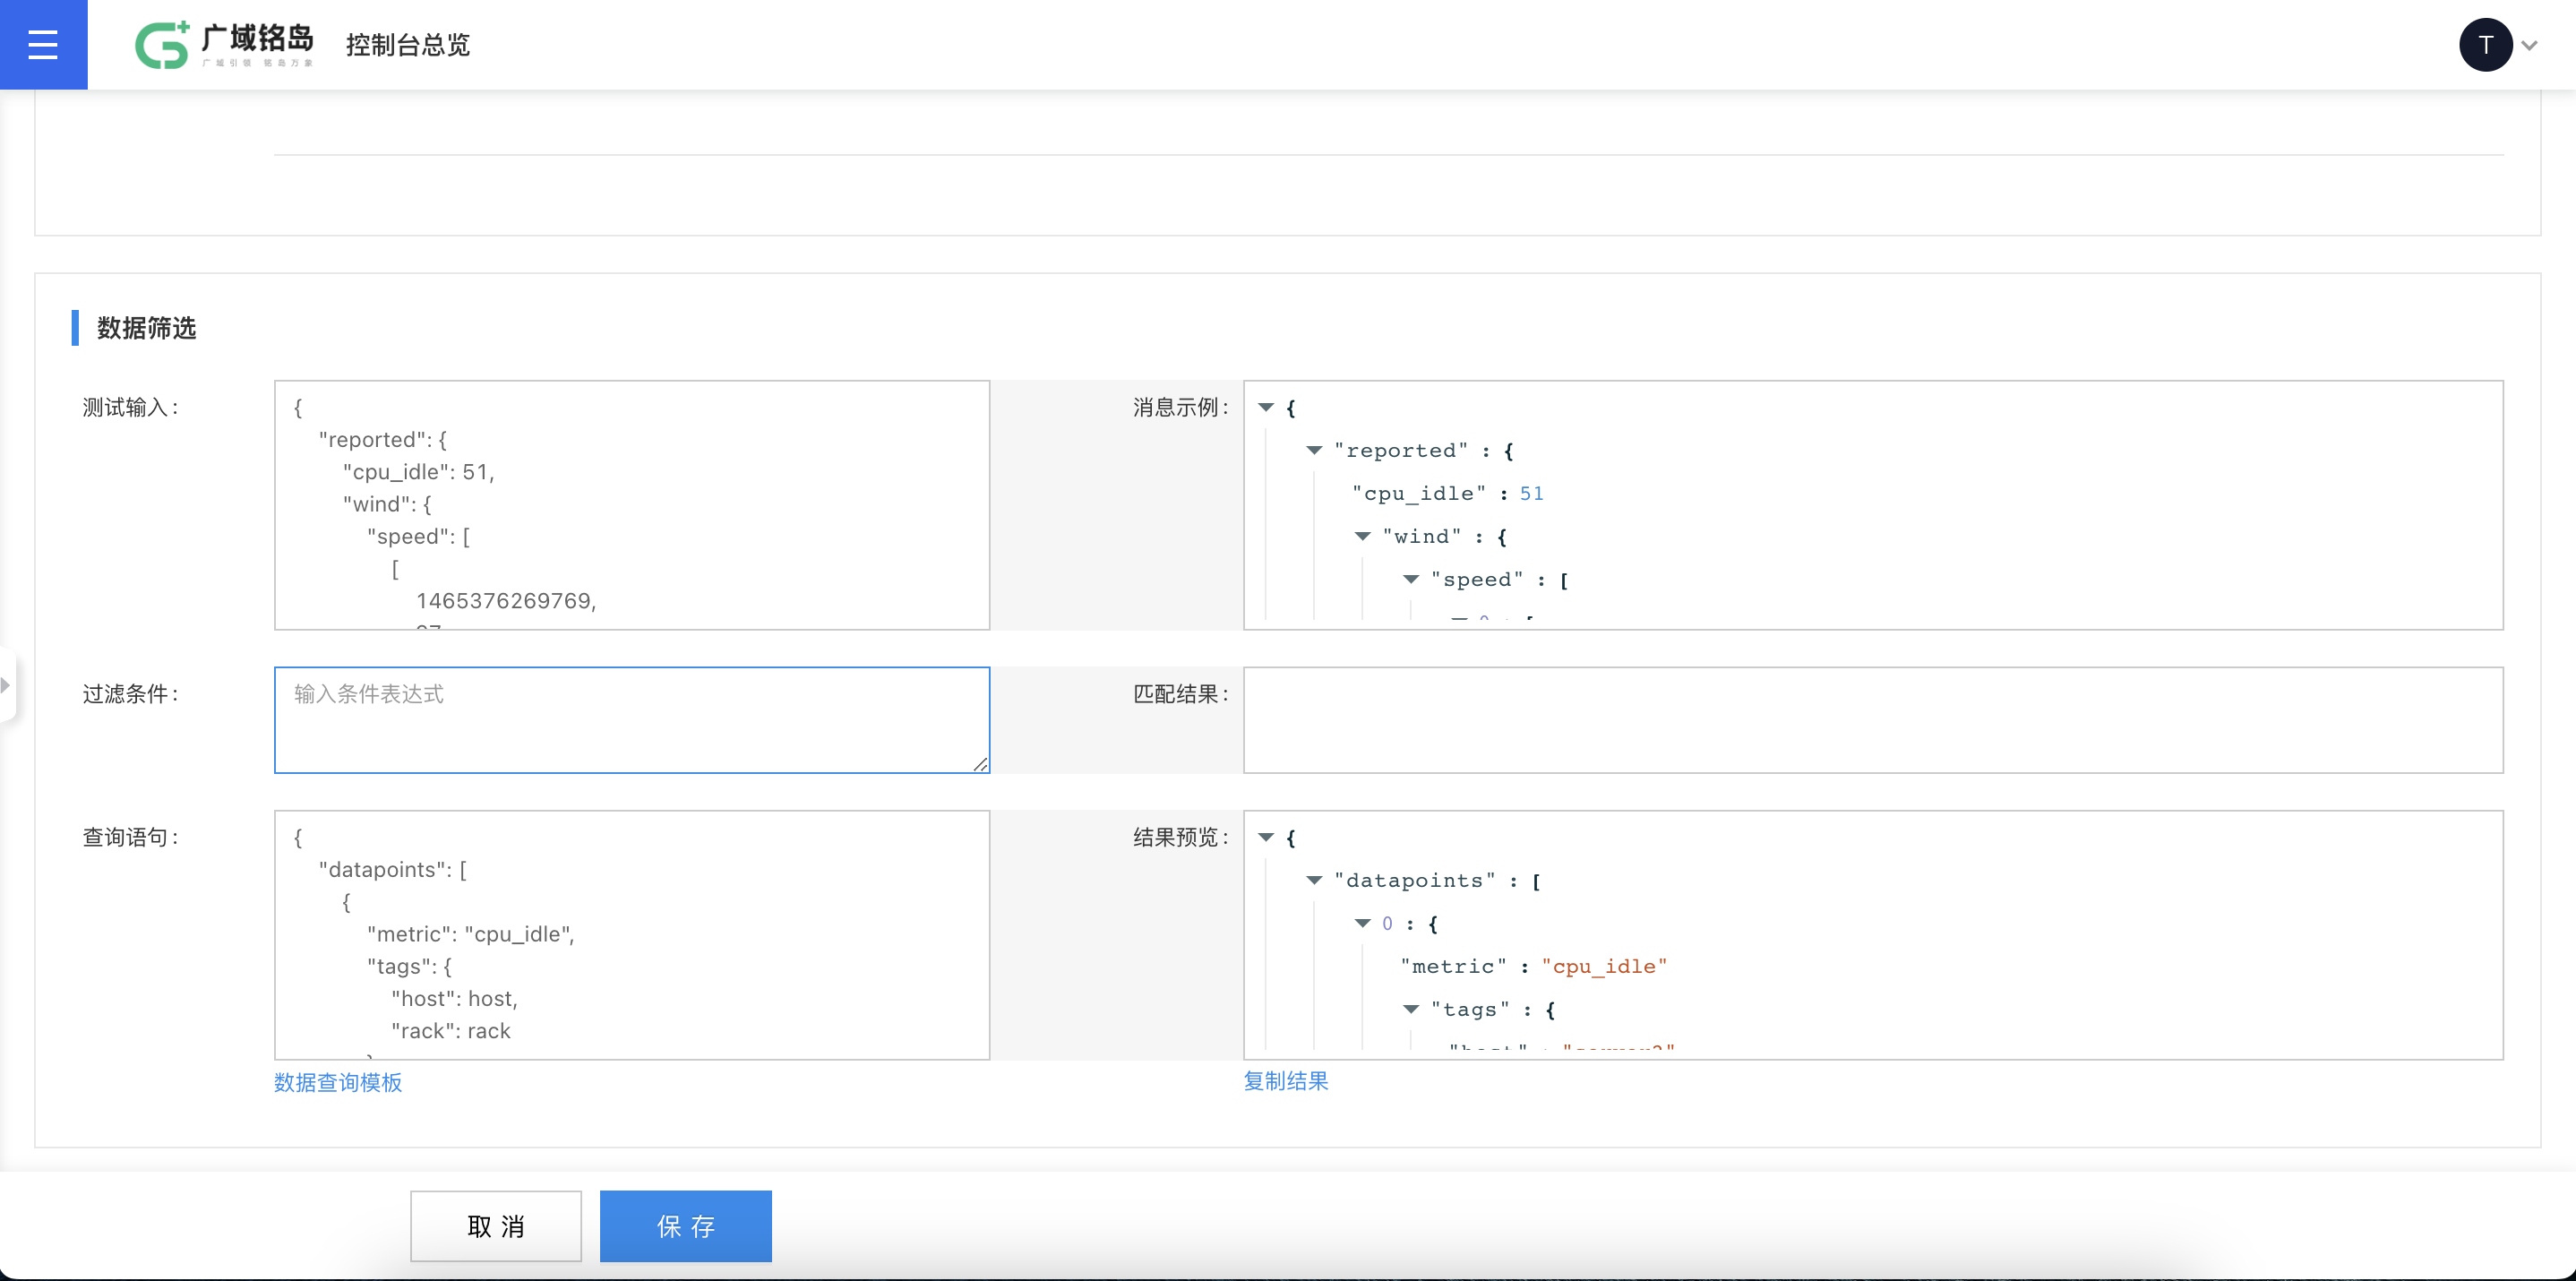
Task: Collapse the "tags" node in preview
Action: coord(1411,1009)
